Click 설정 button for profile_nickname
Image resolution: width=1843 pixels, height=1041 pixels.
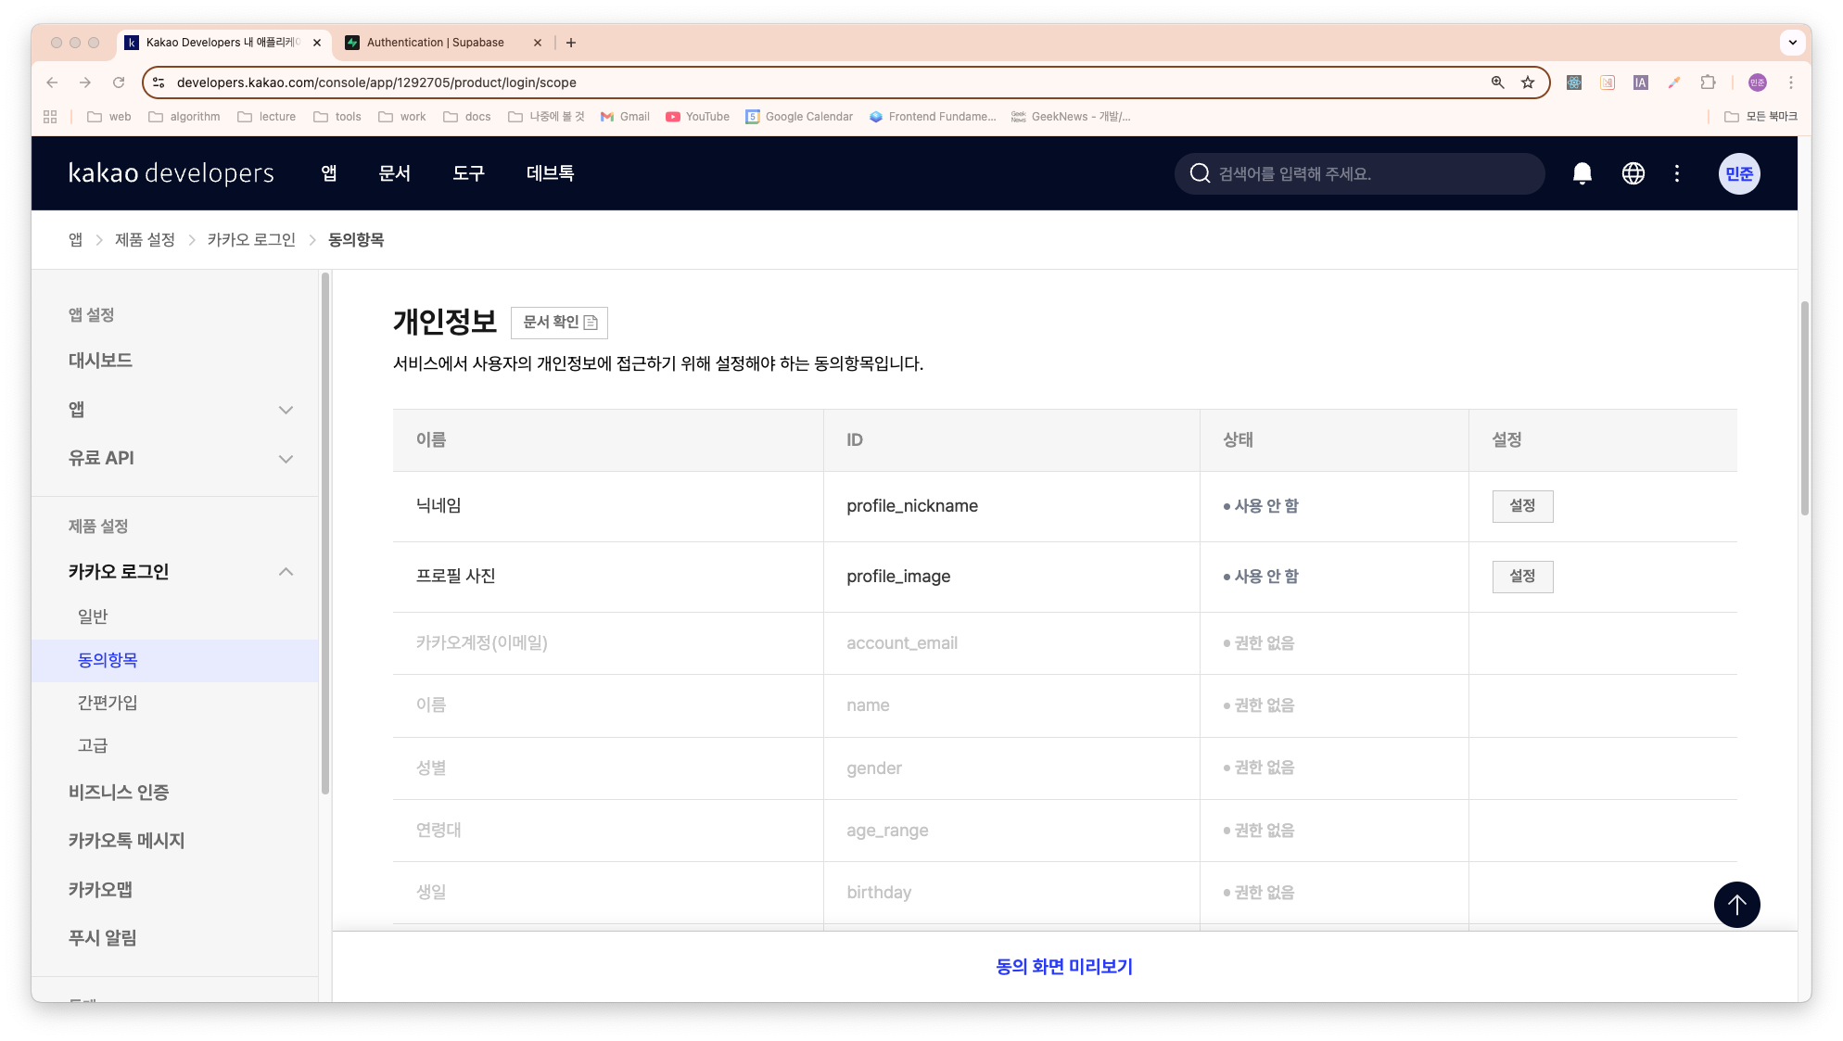pyautogui.click(x=1521, y=506)
